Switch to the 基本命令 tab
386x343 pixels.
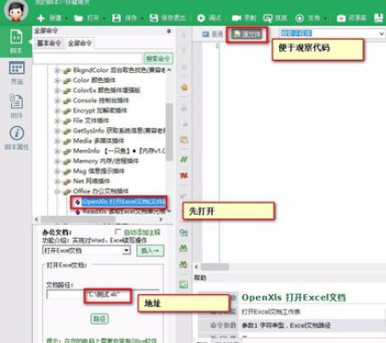click(49, 43)
